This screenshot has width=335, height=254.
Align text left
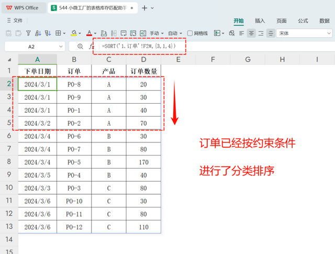[242, 33]
